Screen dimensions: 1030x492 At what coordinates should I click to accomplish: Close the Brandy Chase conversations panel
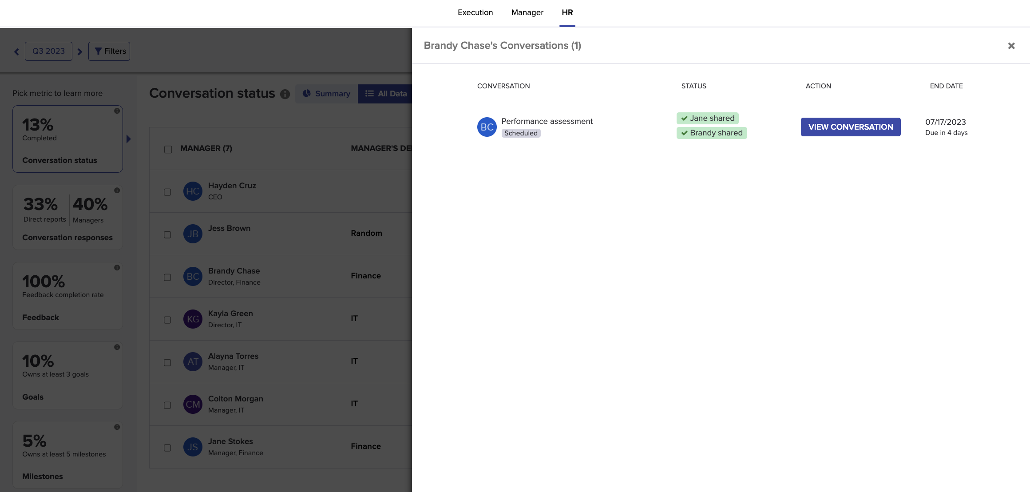(x=1011, y=46)
